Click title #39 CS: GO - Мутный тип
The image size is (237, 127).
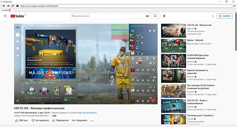[199, 25]
